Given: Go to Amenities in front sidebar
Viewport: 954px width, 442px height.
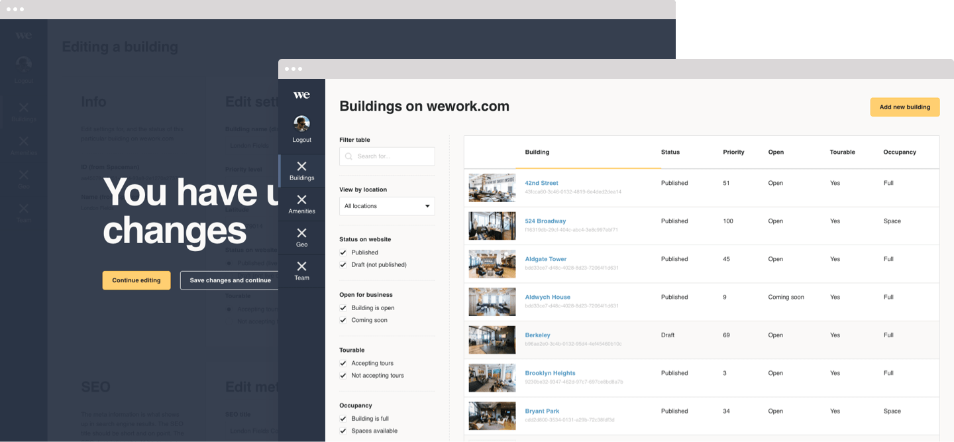Looking at the screenshot, I should 301,204.
